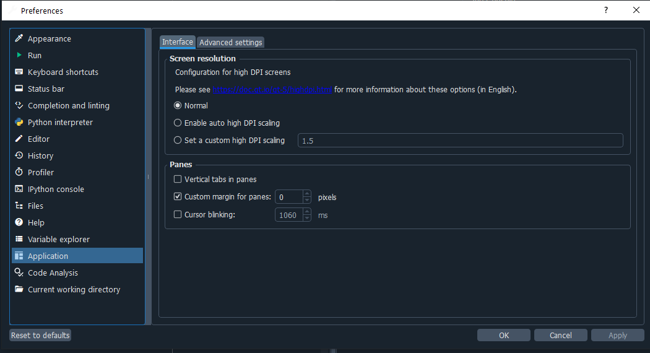This screenshot has width=650, height=353.
Task: Select Variable explorer section
Action: pos(77,239)
